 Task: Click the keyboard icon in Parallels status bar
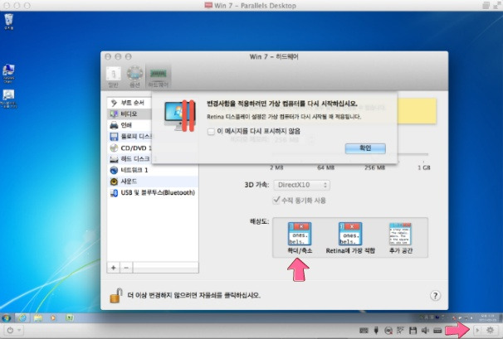point(364,330)
